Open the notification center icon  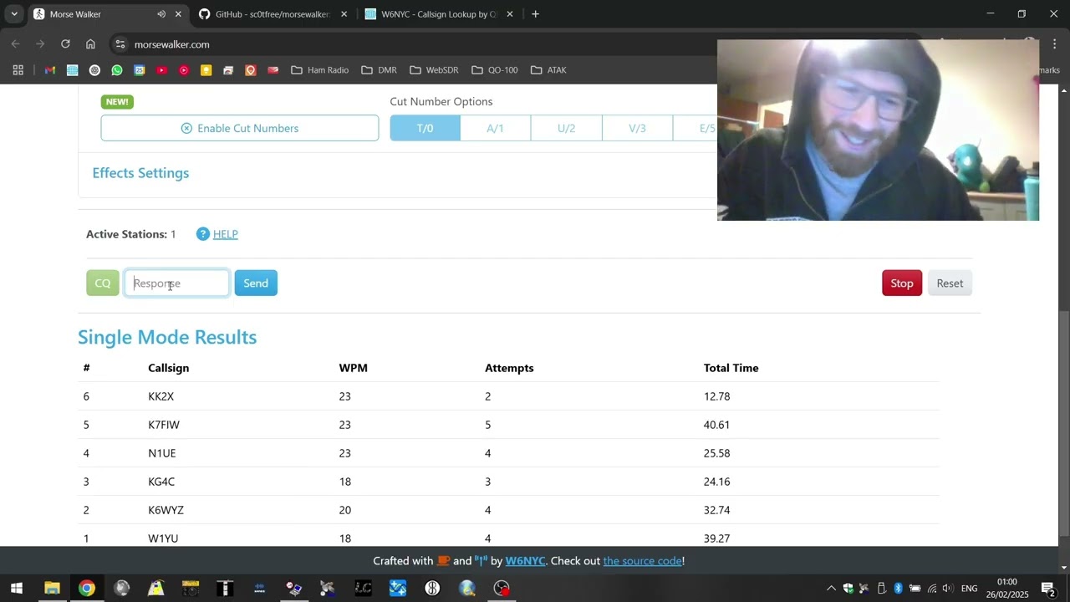coord(1049,589)
